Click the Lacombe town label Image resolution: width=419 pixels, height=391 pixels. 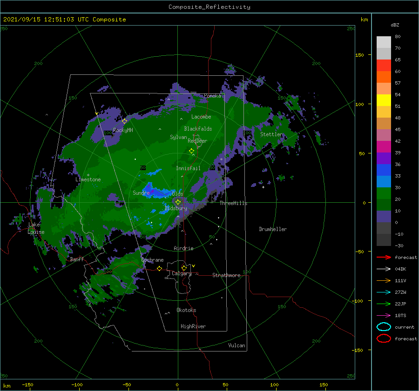(201, 117)
